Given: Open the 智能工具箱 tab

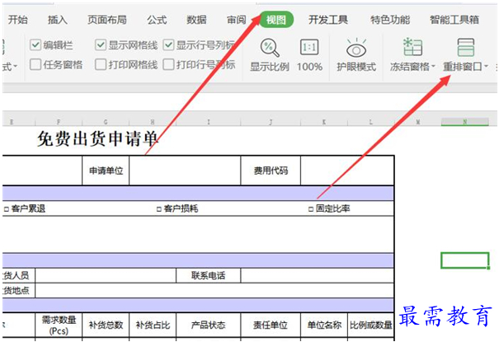Looking at the screenshot, I should pyautogui.click(x=454, y=20).
